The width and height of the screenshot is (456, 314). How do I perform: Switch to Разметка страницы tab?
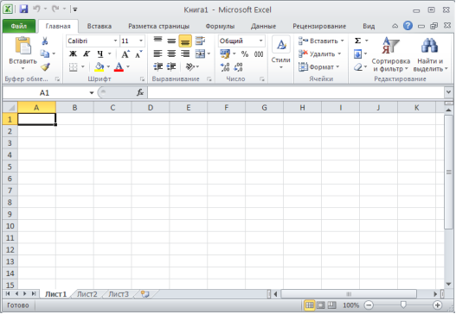(x=159, y=26)
